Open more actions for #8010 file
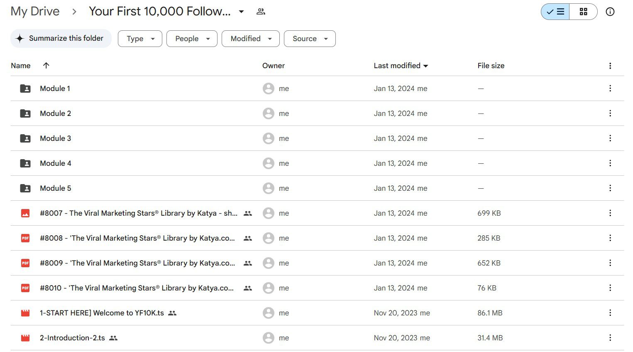This screenshot has width=633, height=352. pos(610,288)
